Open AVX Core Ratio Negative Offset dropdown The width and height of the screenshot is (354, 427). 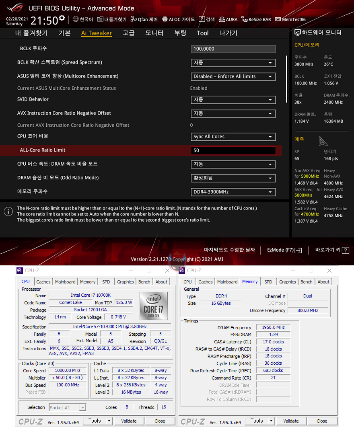tap(233, 113)
